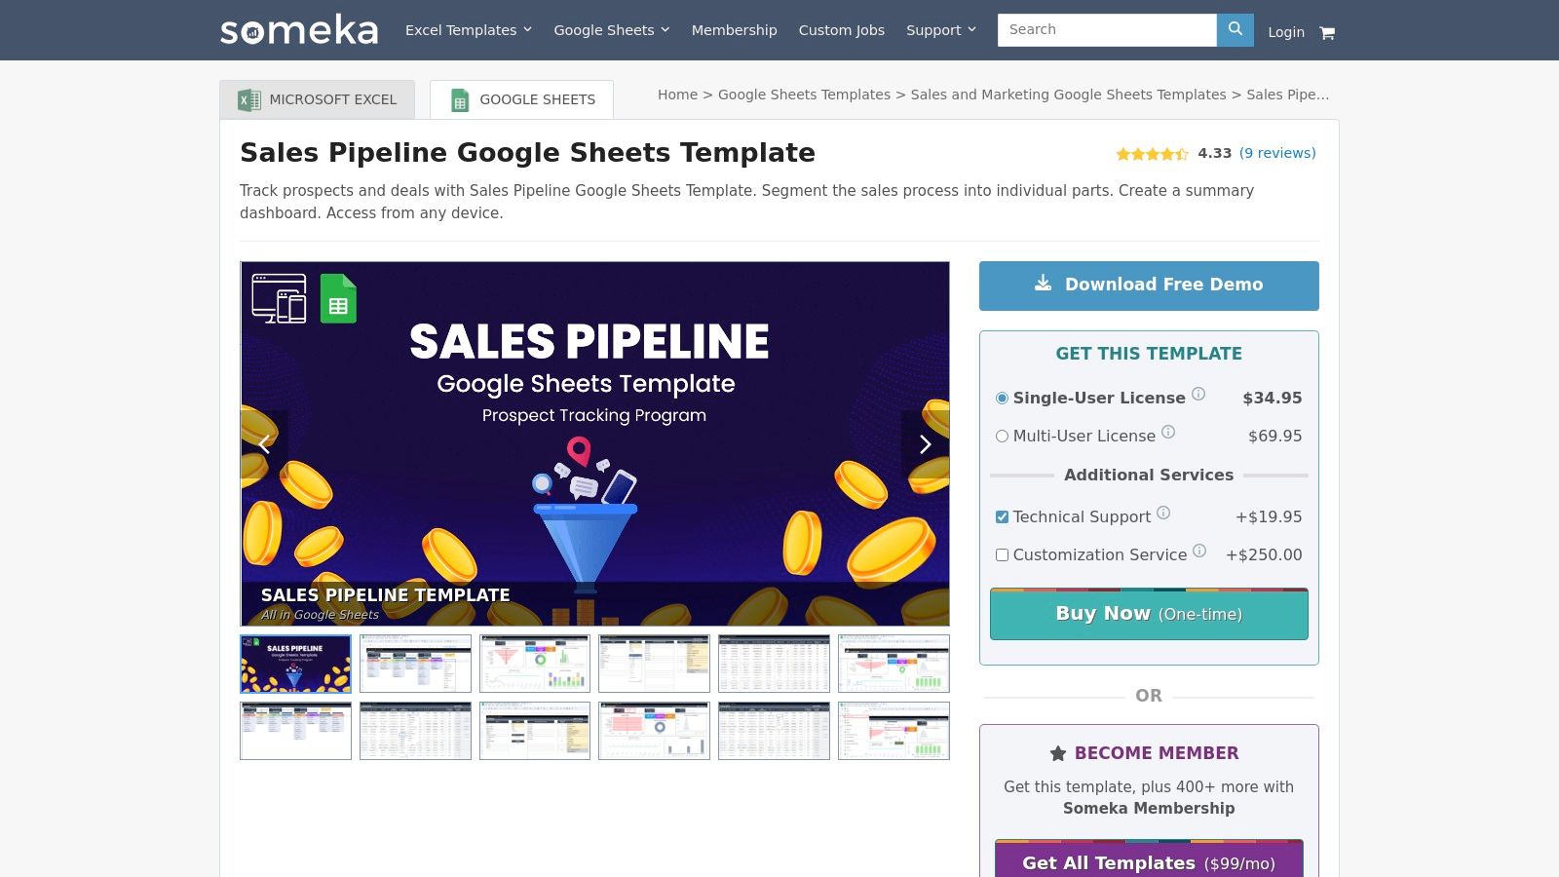Open the Membership page
1559x877 pixels.
(735, 30)
